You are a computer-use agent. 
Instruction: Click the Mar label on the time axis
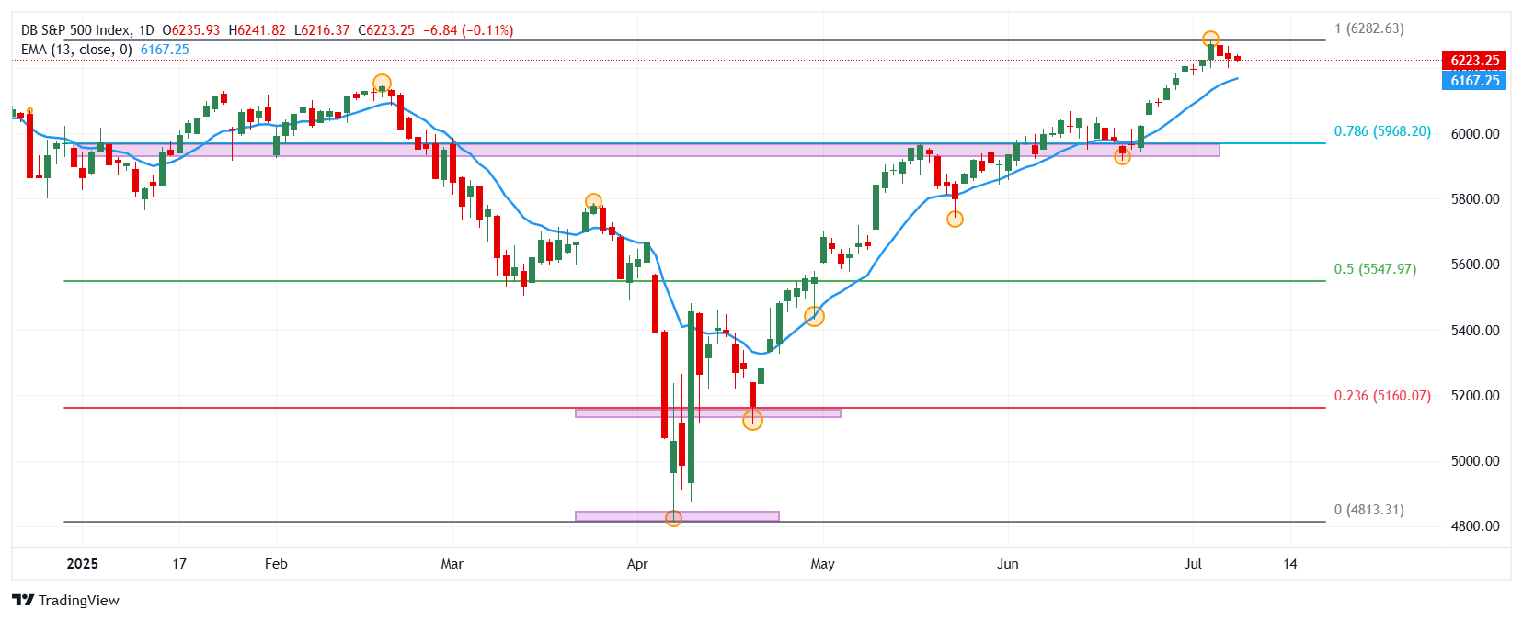(452, 564)
